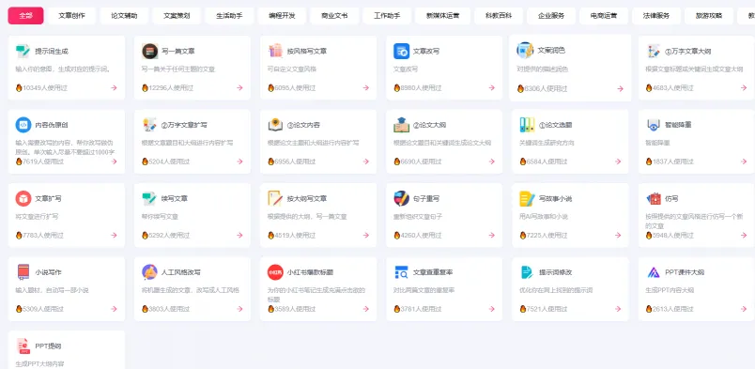755x369 pixels.
Task: Click the 提示词修改 card title
Action: click(555, 272)
